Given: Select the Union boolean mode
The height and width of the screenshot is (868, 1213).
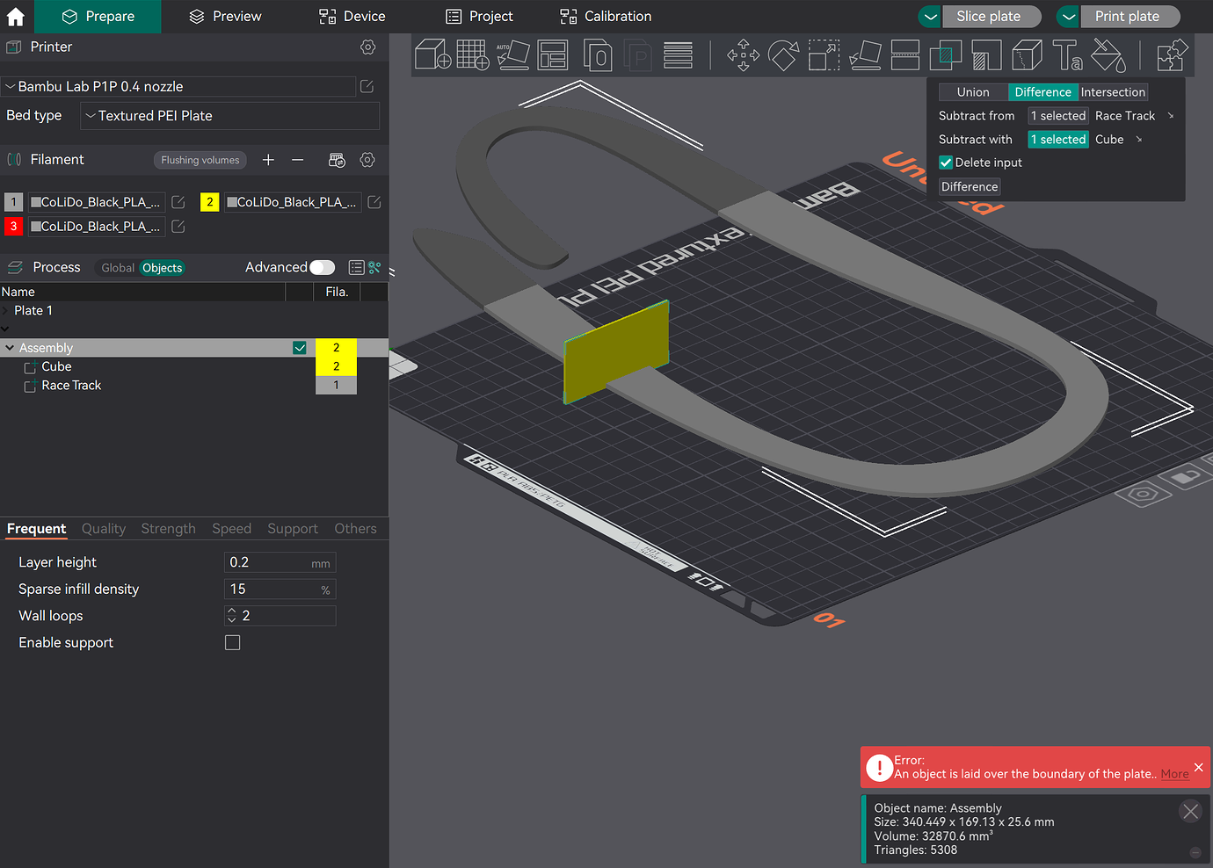Looking at the screenshot, I should [973, 92].
